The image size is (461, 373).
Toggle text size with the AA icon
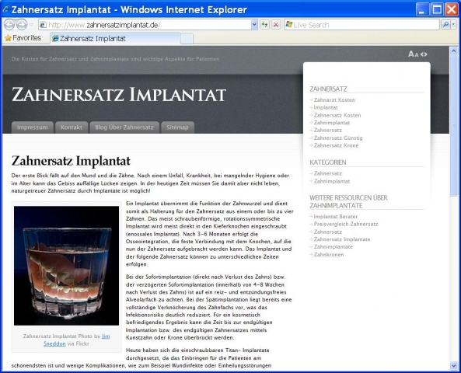tap(413, 54)
